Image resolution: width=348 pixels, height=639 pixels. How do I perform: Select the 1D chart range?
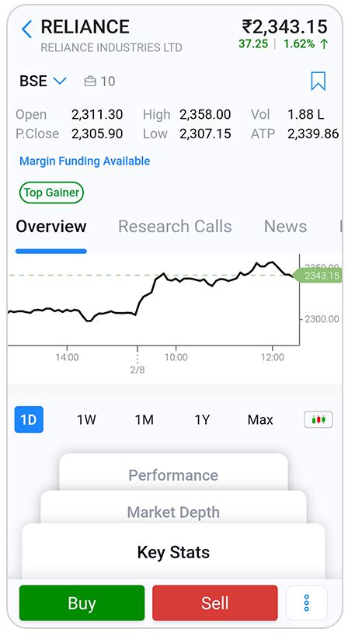29,419
